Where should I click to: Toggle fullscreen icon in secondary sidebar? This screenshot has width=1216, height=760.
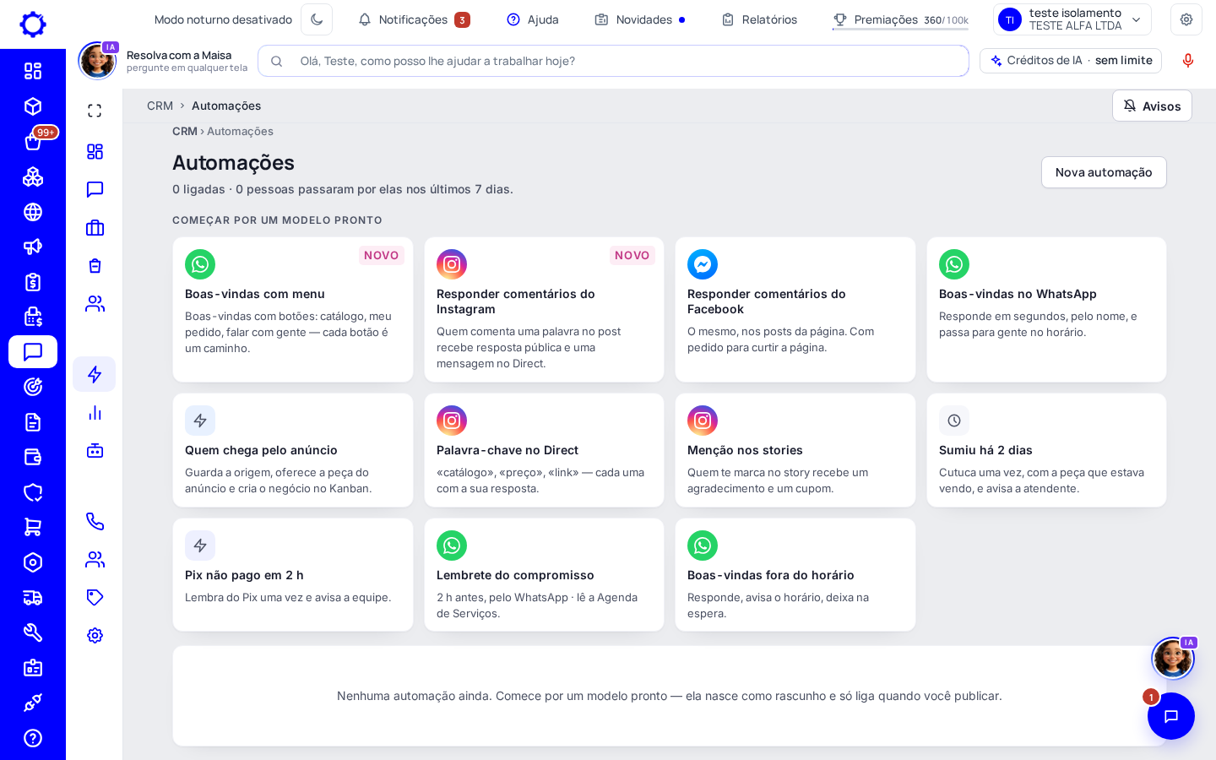95,111
